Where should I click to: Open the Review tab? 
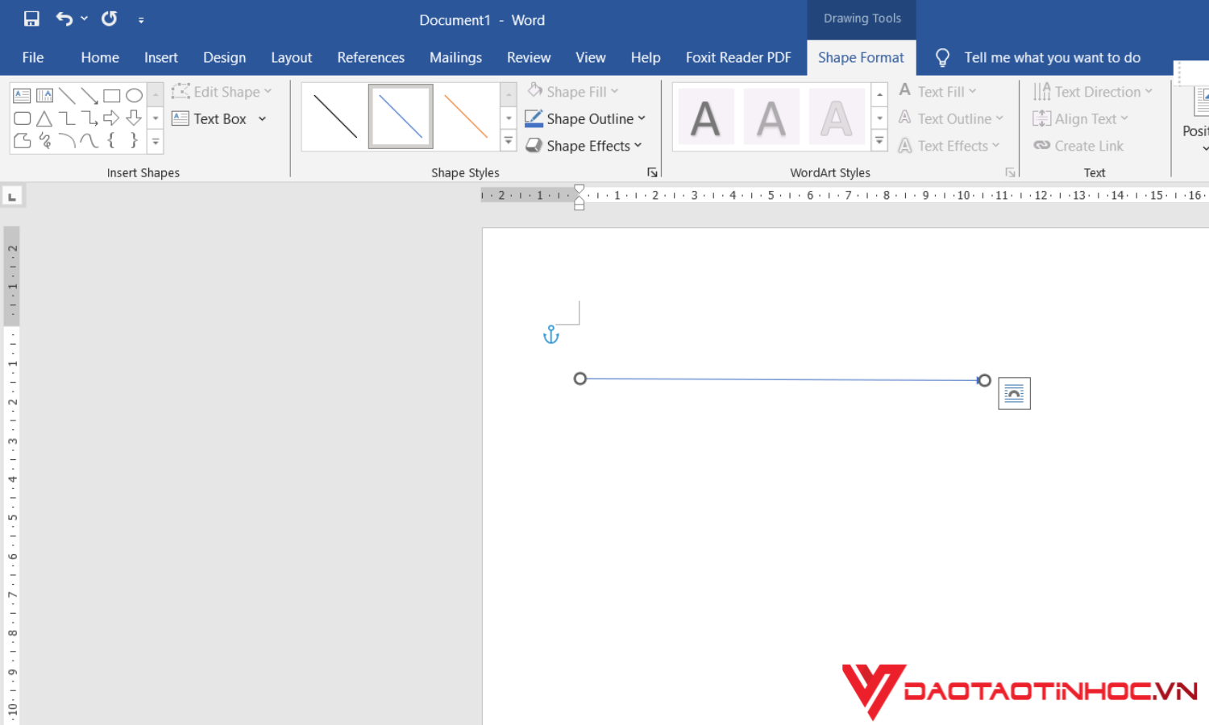click(x=529, y=57)
